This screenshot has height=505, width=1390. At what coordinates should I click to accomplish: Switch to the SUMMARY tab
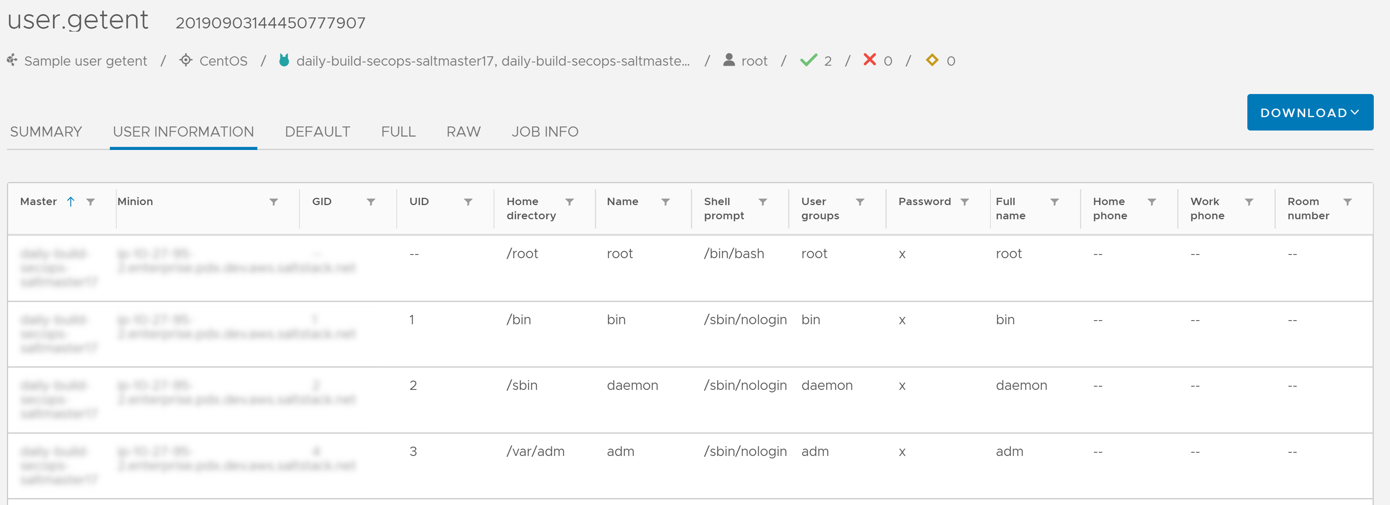point(45,131)
